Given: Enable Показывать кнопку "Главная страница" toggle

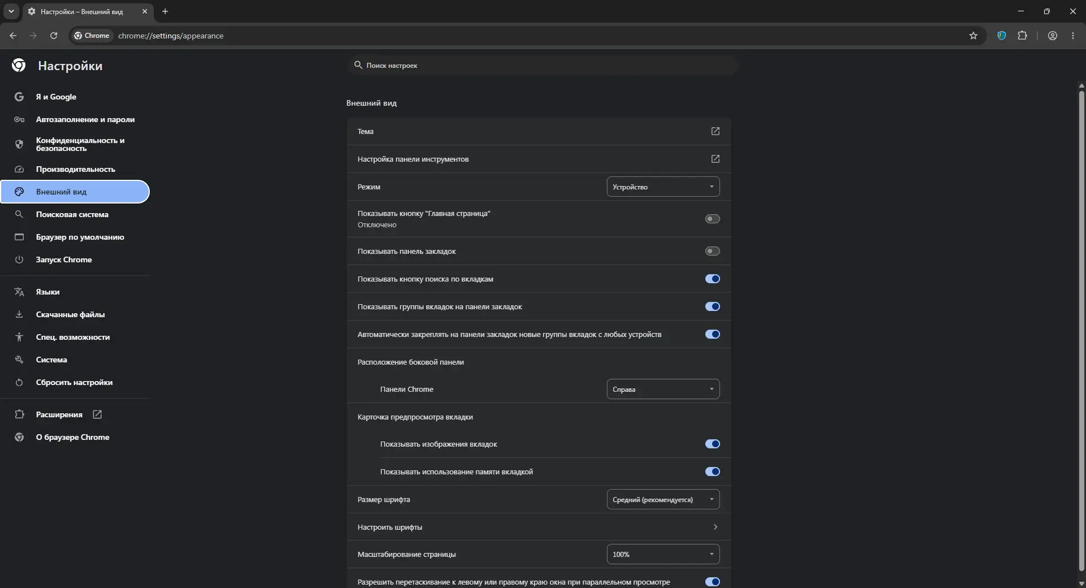Looking at the screenshot, I should [x=713, y=219].
